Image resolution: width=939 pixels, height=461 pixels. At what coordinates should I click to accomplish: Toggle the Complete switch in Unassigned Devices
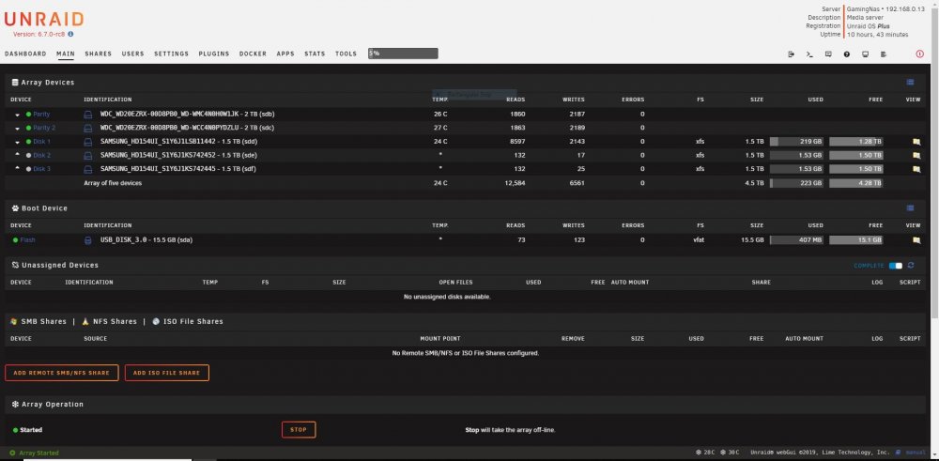[896, 265]
